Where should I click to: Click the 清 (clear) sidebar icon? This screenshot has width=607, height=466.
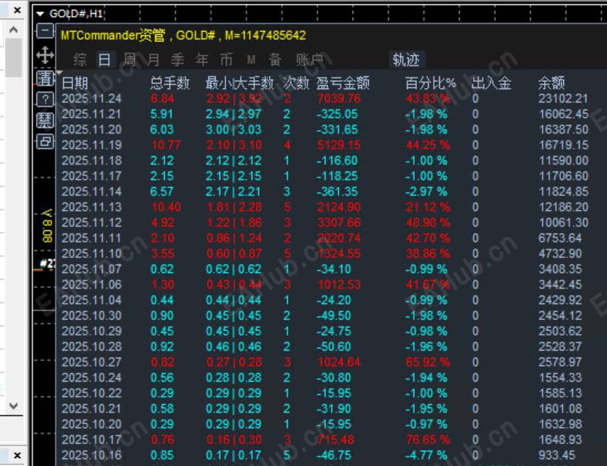pyautogui.click(x=45, y=78)
